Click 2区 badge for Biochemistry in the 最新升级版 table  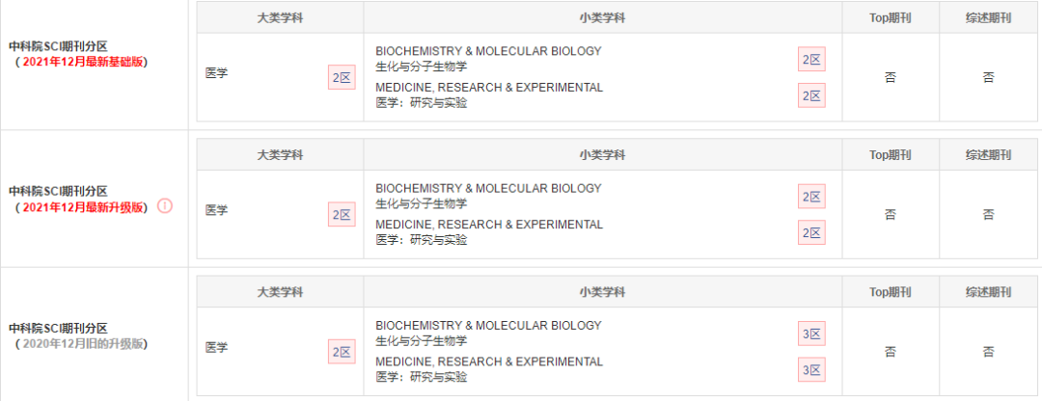811,197
